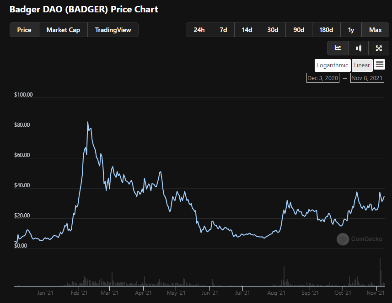The image size is (392, 303).
Task: Select the Jan '21 axis label
Action: coord(45,293)
